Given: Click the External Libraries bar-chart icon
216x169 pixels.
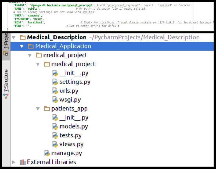Looking at the screenshot, I should pyautogui.click(x=23, y=162).
